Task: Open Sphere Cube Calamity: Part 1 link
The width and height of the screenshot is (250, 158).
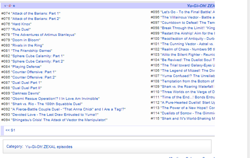Action: (37, 56)
